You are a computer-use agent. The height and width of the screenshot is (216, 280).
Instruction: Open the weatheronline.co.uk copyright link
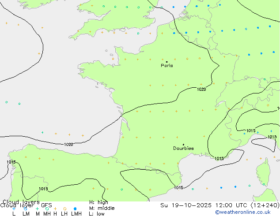[x=243, y=212]
